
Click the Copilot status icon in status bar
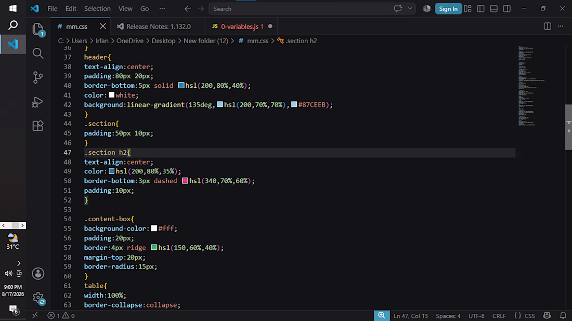coord(547,315)
